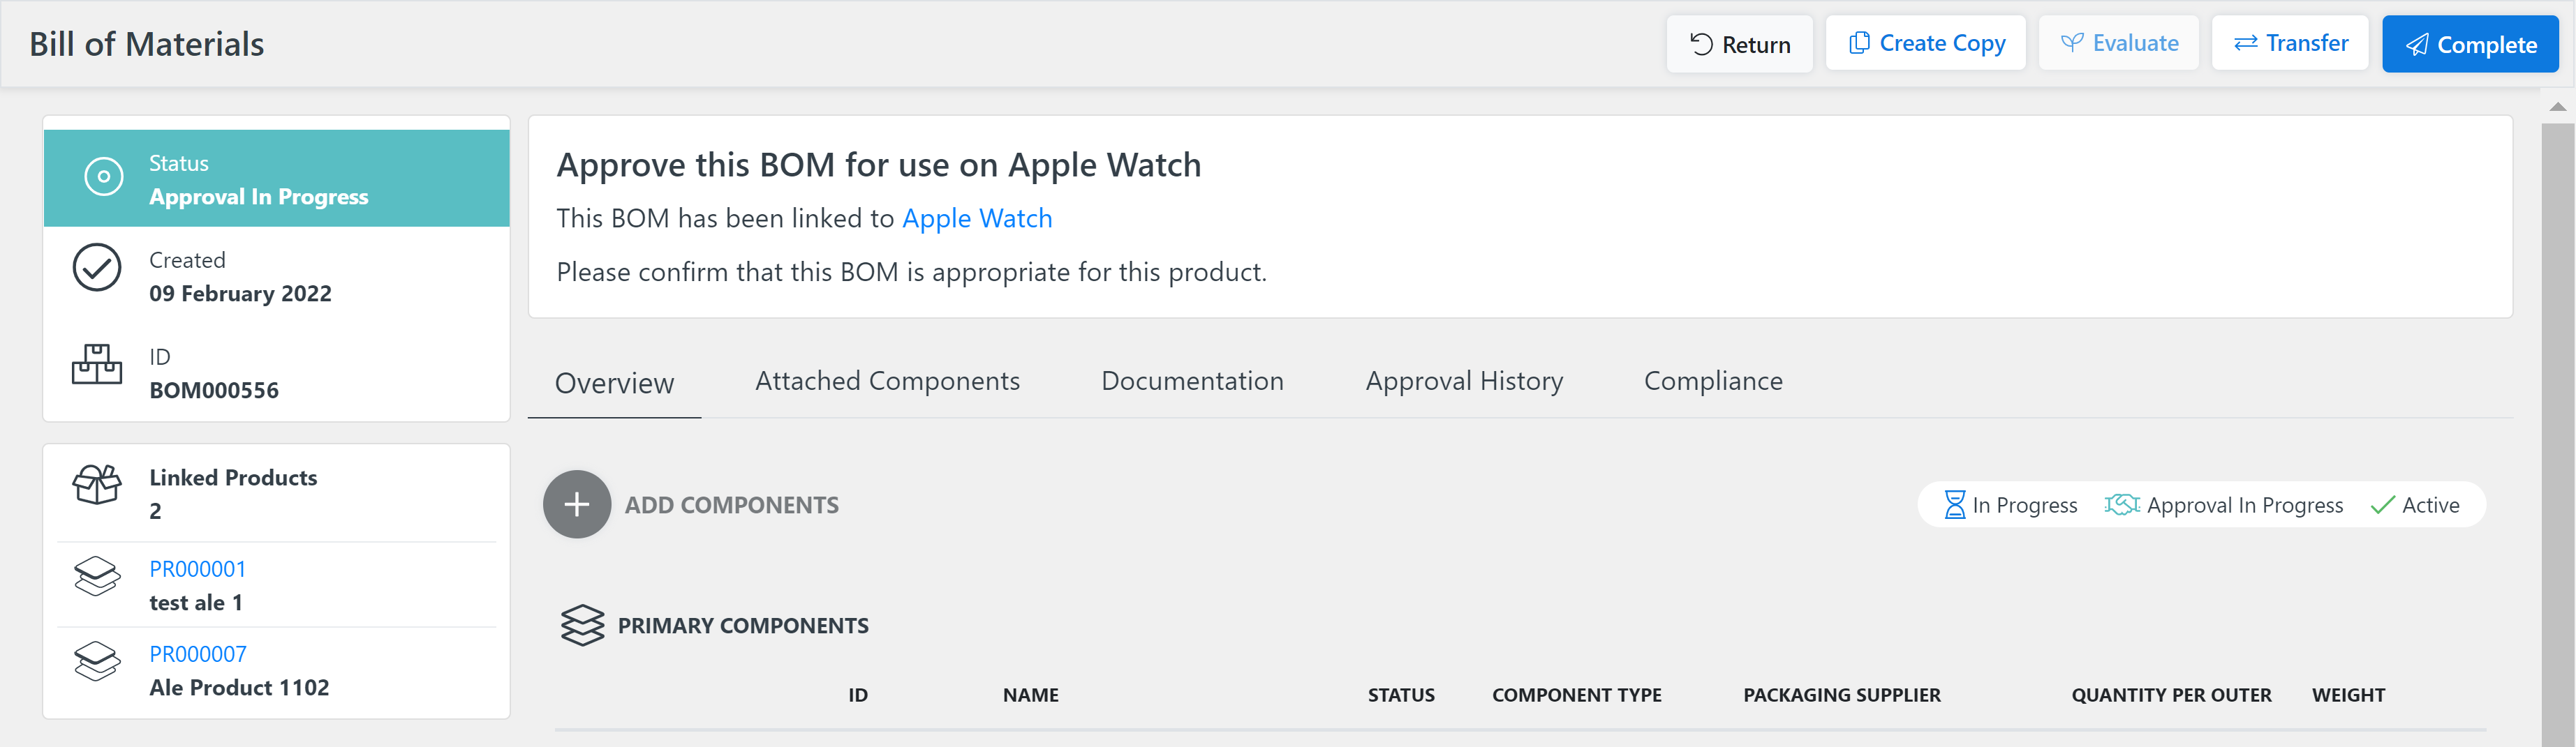Switch to the Overview tab
The image size is (2576, 747).
click(614, 382)
